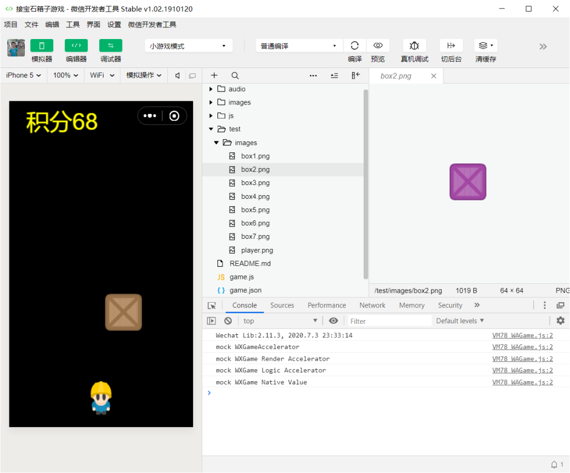Open the 微信开发者工具 menu
The height and width of the screenshot is (473, 570).
click(x=152, y=25)
